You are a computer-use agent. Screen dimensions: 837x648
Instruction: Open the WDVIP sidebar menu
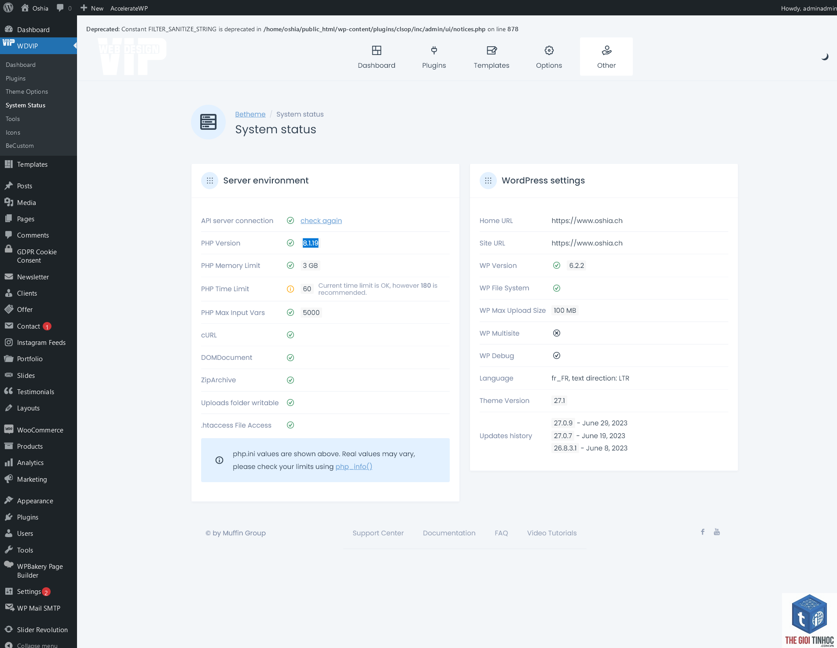tap(38, 46)
